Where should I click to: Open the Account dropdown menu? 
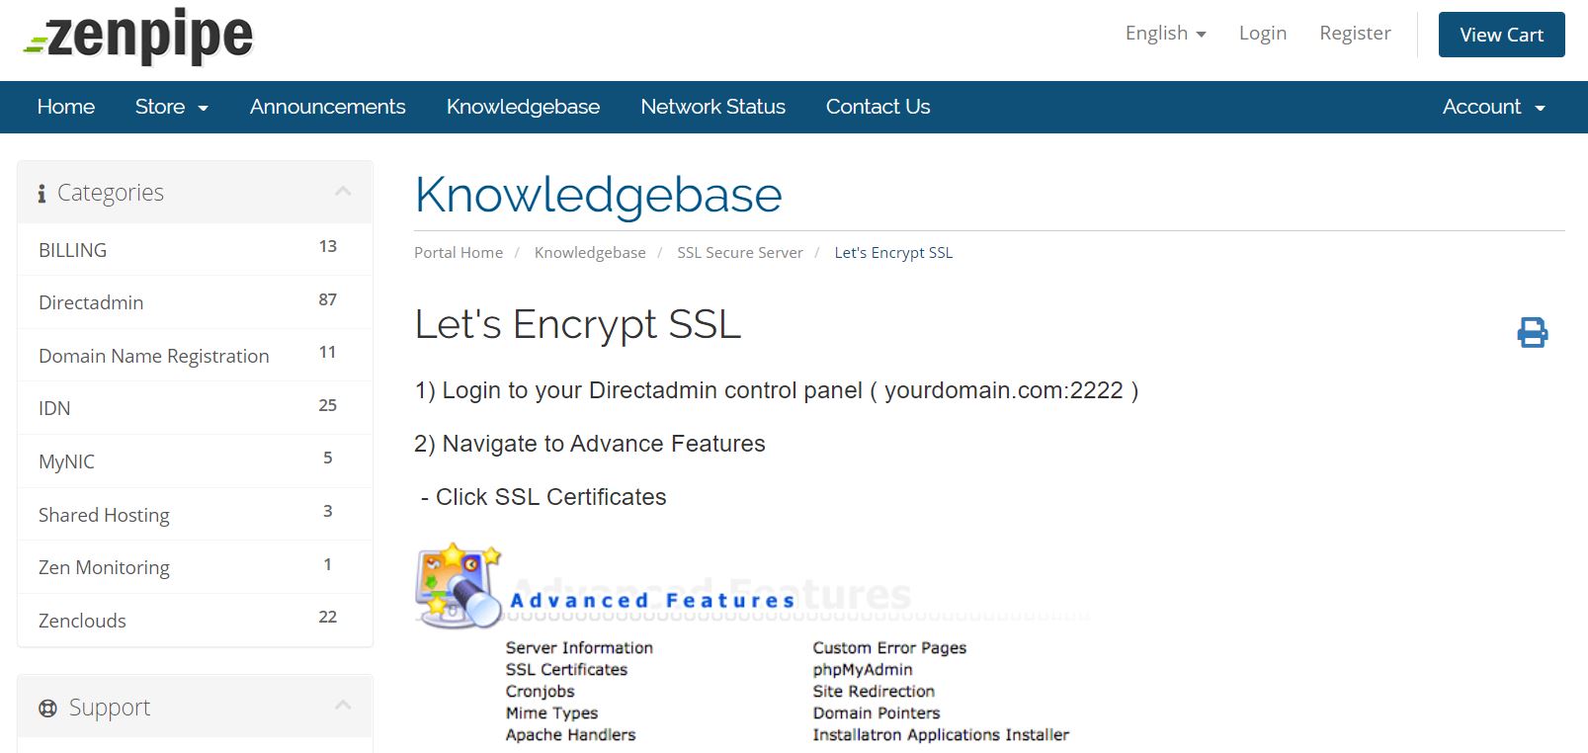pyautogui.click(x=1494, y=107)
